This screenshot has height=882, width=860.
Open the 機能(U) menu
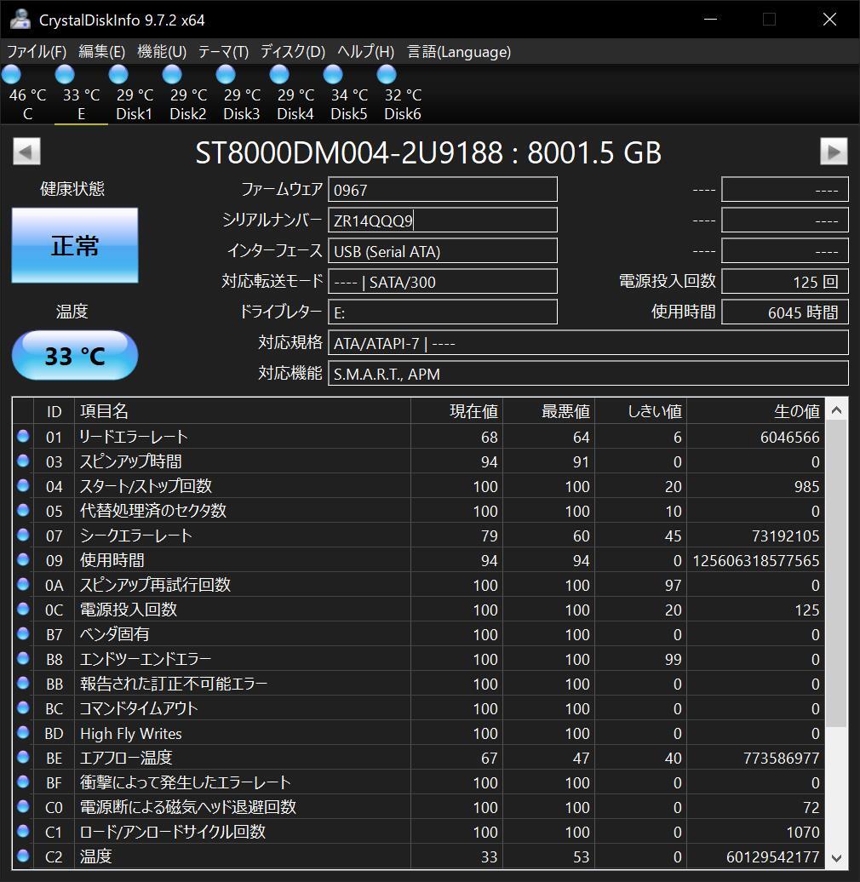pos(162,52)
